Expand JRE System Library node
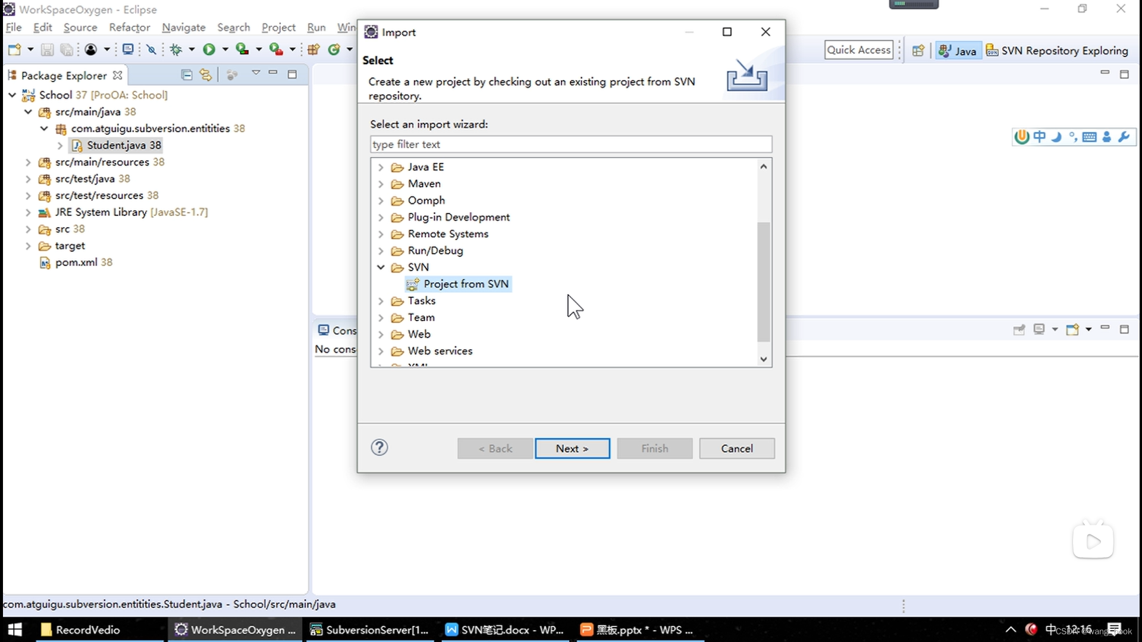1142x642 pixels. pos(28,212)
